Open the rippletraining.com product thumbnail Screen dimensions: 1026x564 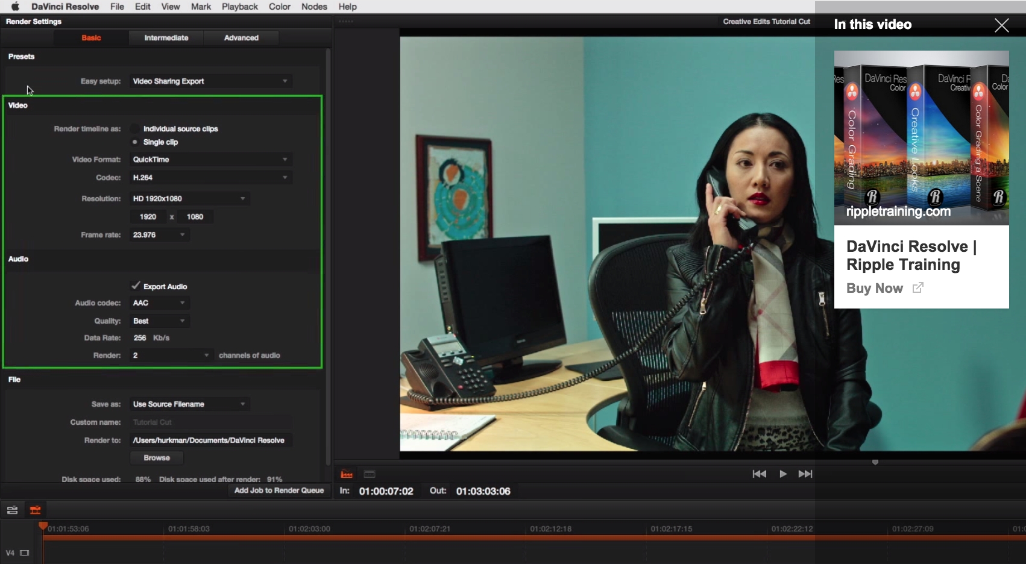922,138
